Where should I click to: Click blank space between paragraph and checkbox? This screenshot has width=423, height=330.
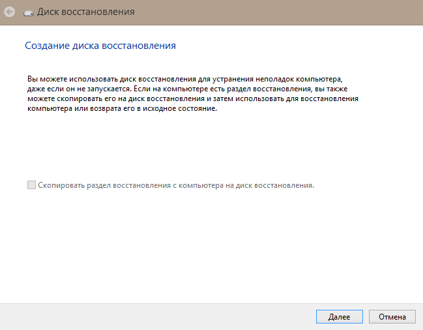coord(196,147)
